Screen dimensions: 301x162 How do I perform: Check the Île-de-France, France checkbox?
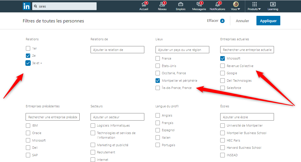point(158,88)
